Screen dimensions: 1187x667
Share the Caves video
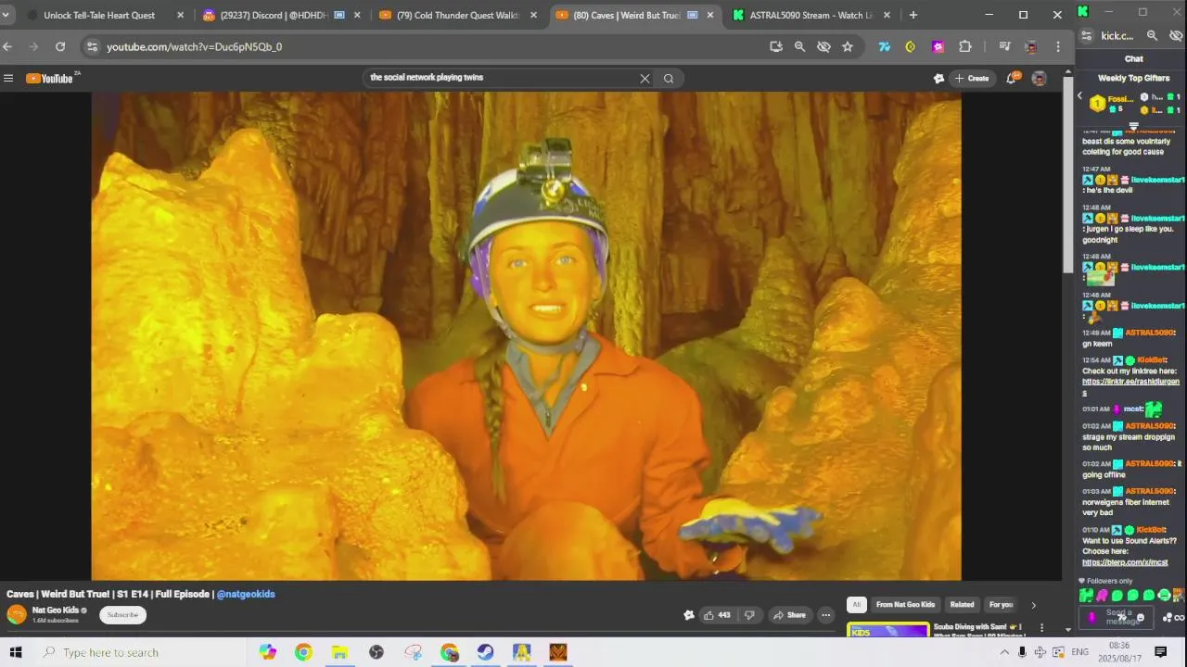tap(790, 615)
